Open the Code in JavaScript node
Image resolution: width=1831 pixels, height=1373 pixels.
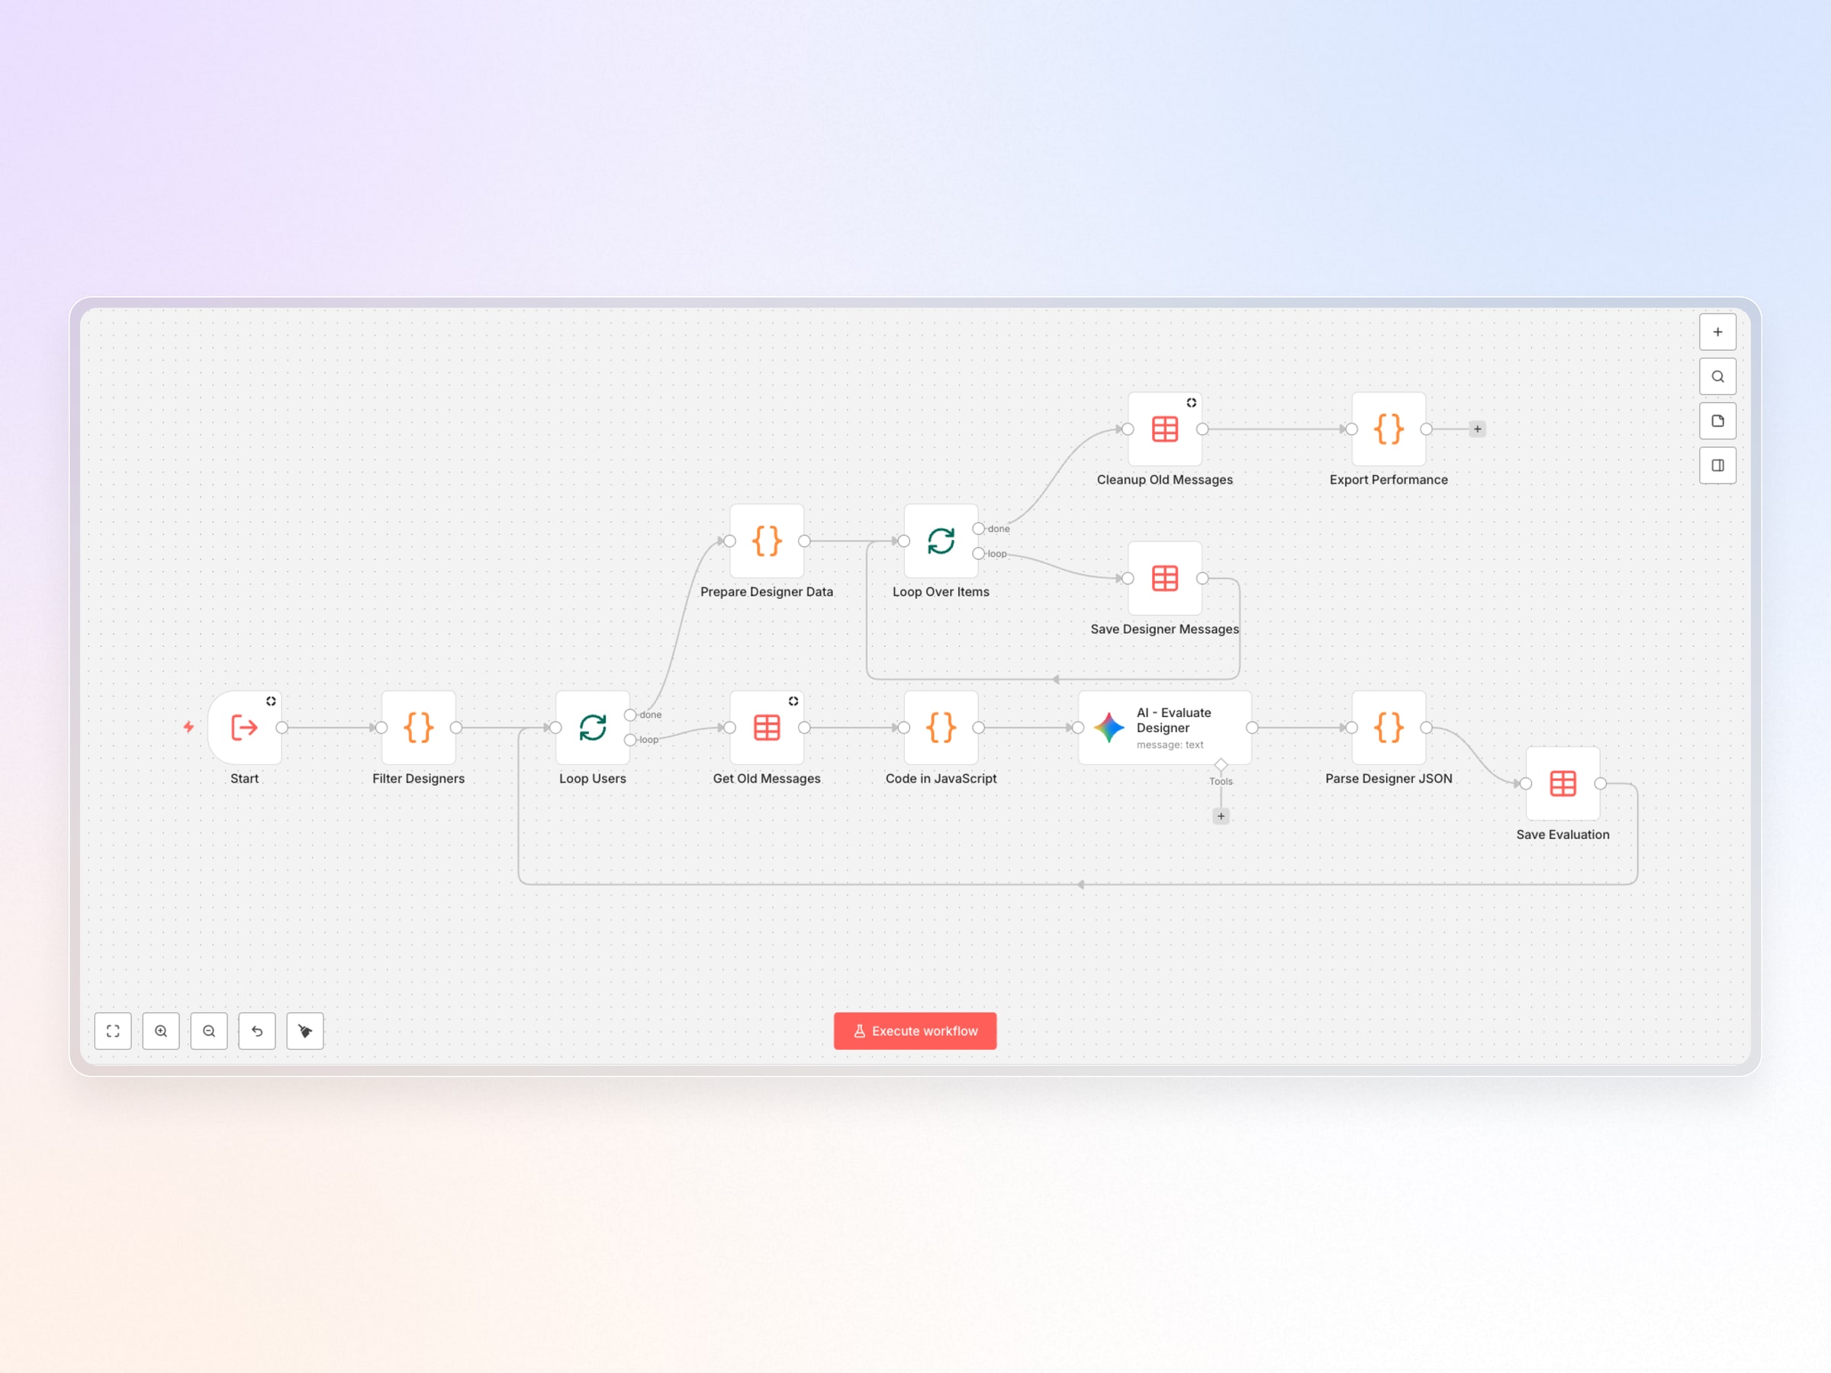point(941,728)
